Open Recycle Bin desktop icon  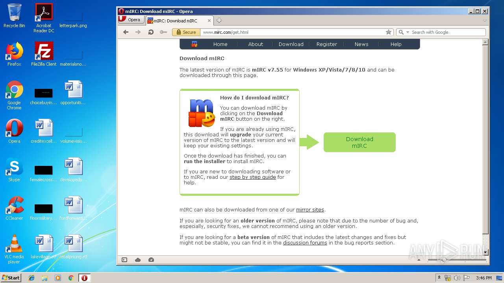coord(14,16)
